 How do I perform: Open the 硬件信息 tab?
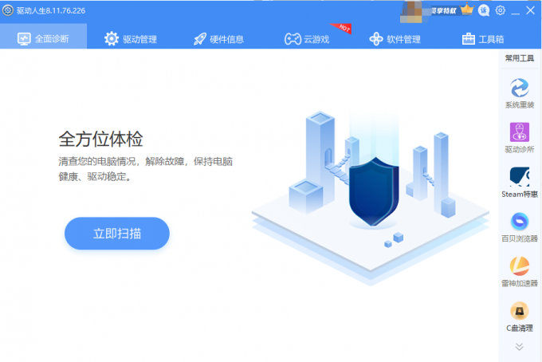tap(218, 39)
